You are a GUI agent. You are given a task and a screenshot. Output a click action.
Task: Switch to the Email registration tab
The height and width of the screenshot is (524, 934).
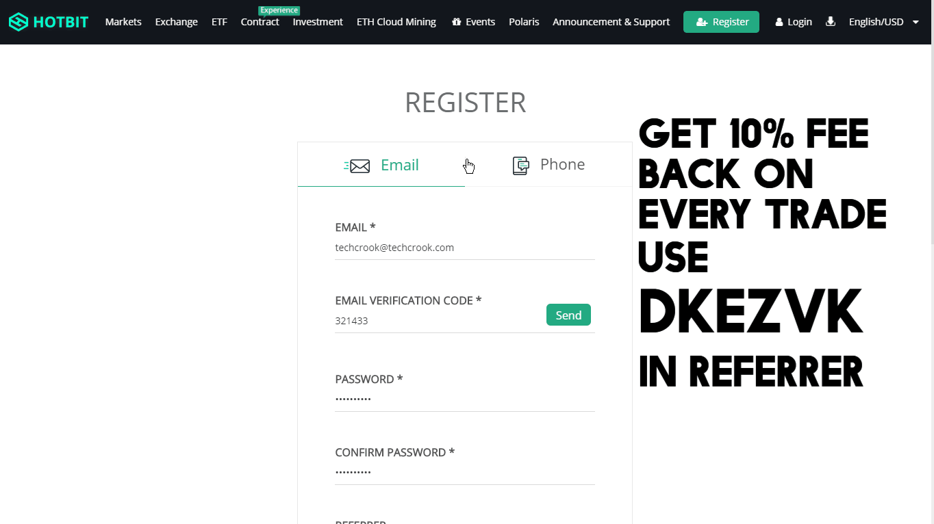[x=381, y=165]
